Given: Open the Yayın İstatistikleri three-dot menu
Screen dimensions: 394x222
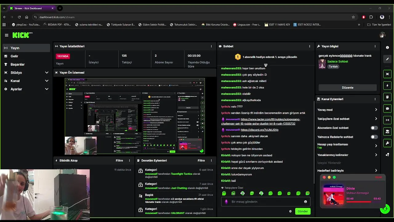Looking at the screenshot, I should pos(211,46).
